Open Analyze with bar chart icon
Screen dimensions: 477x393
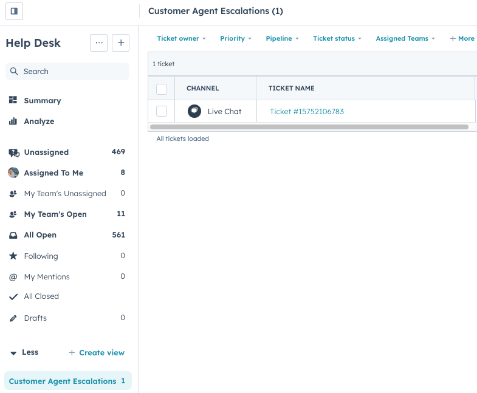coord(13,121)
